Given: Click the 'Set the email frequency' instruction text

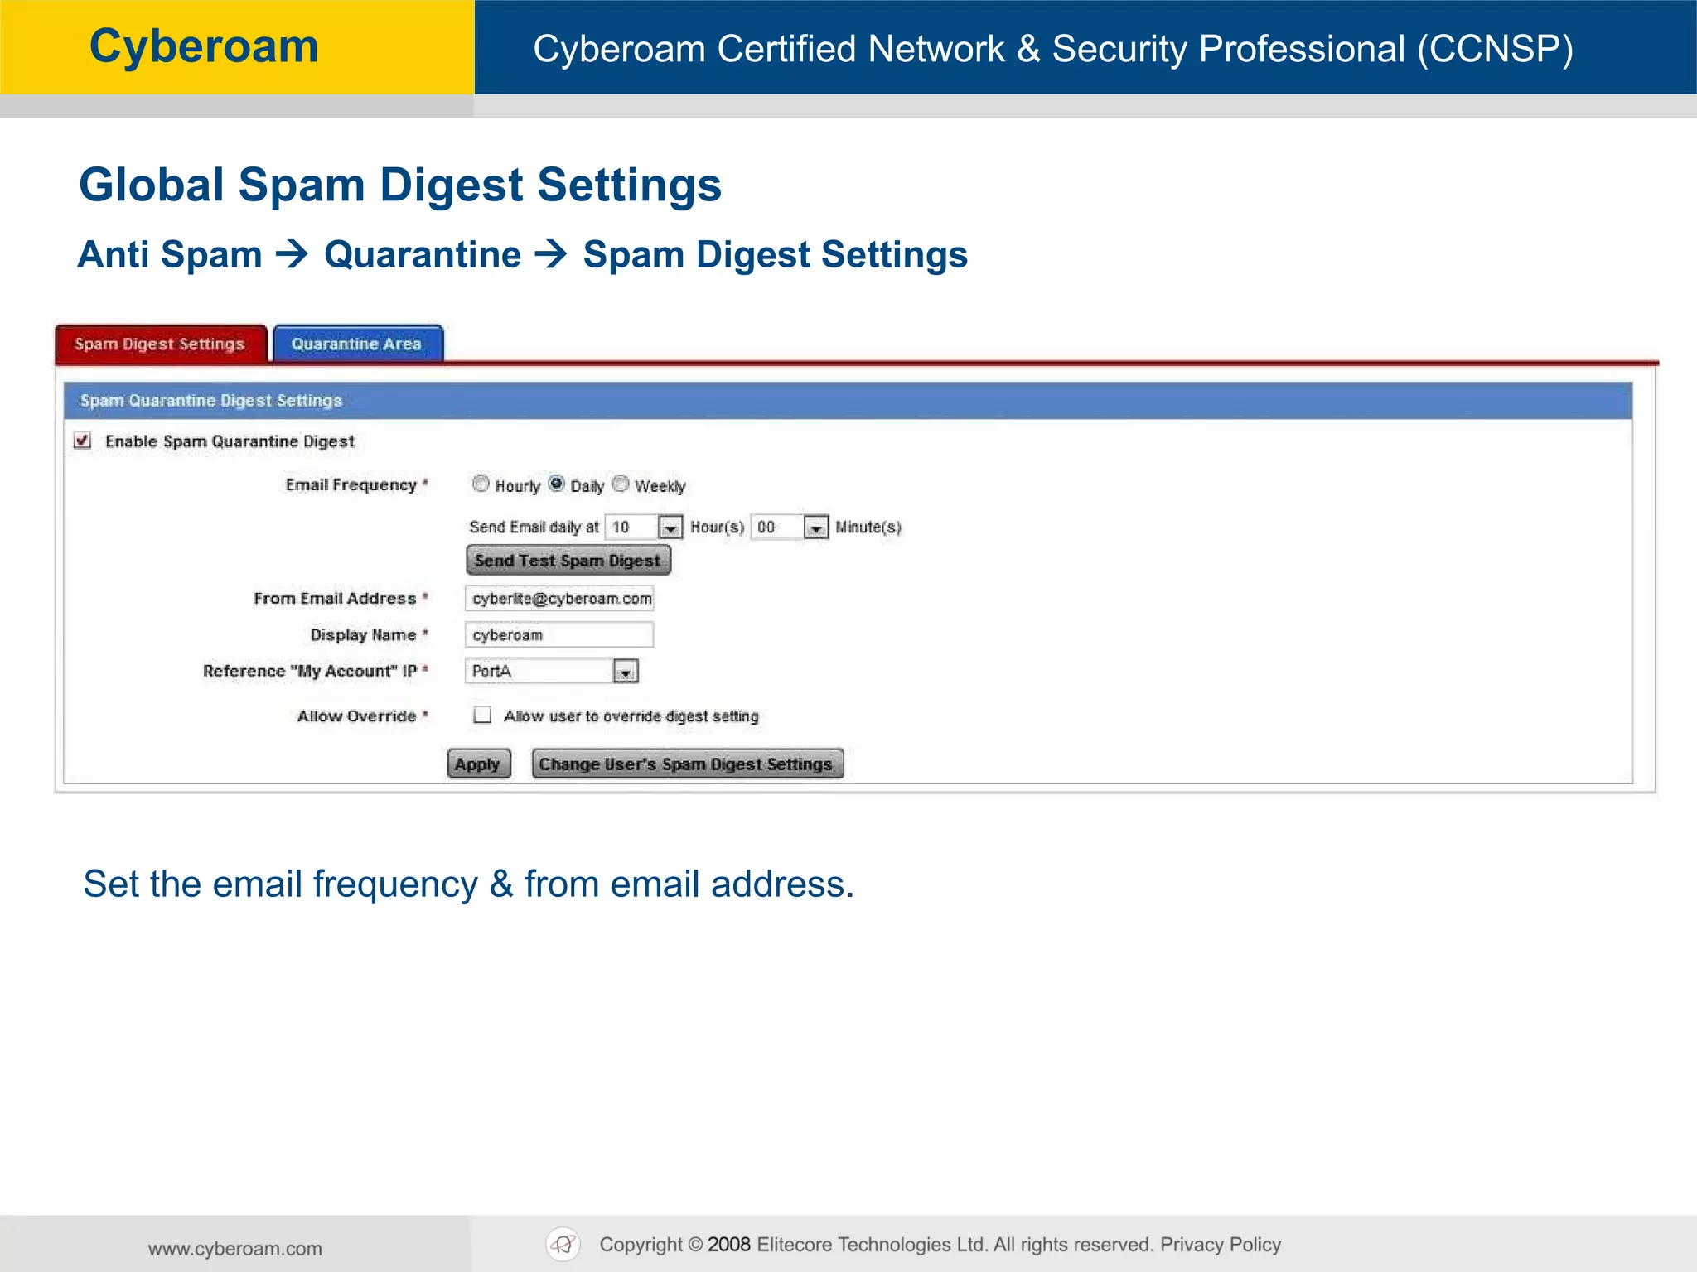Looking at the screenshot, I should (469, 884).
